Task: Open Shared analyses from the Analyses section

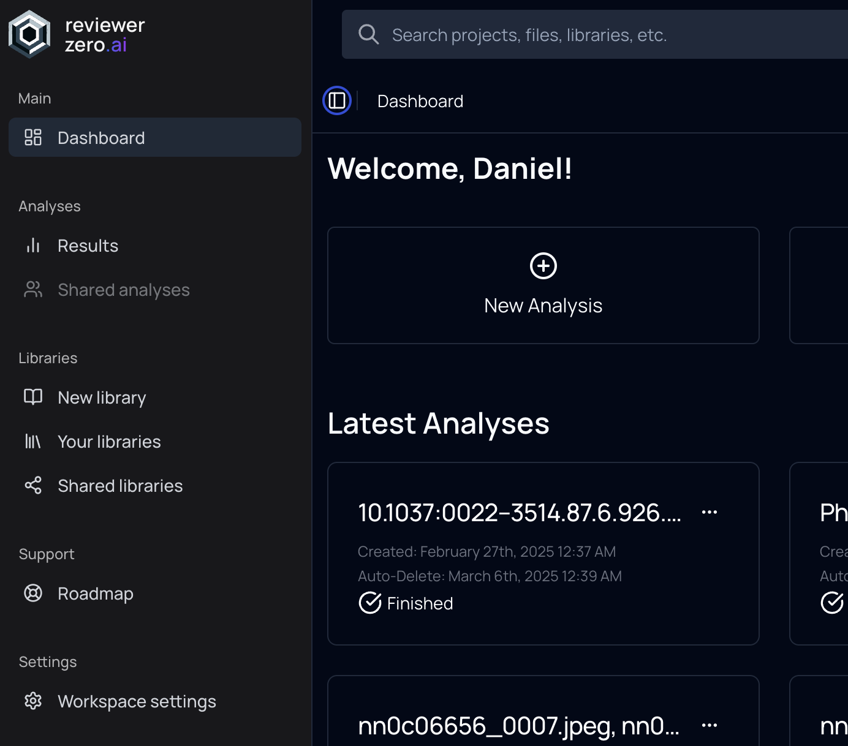Action: [x=123, y=289]
